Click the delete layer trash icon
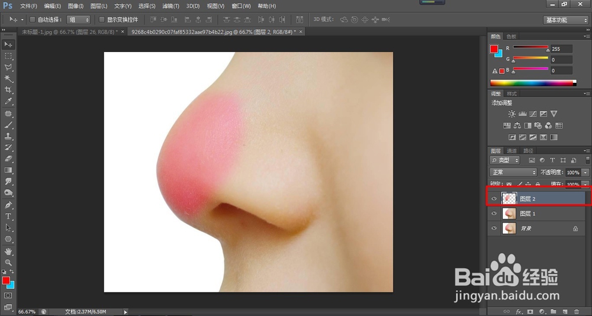592x316 pixels. (x=576, y=311)
